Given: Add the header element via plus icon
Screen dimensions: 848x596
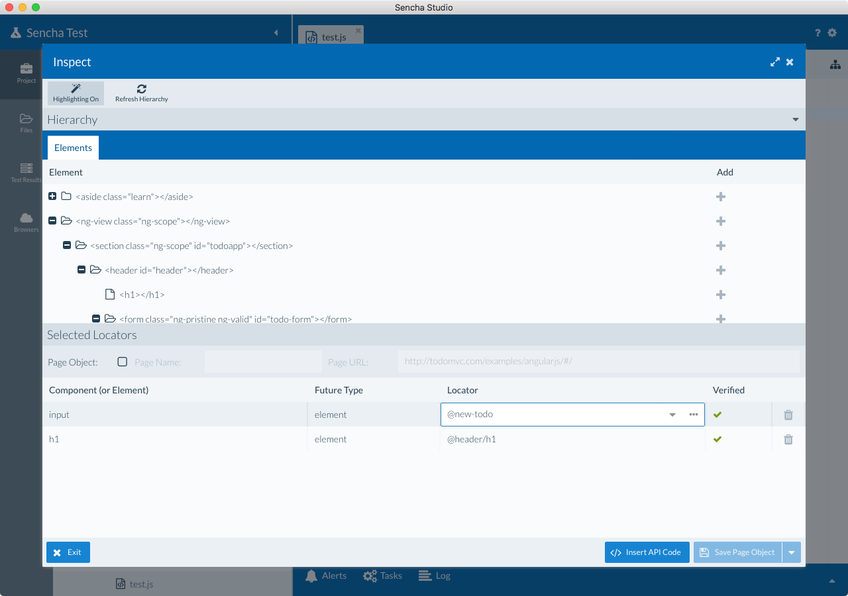Looking at the screenshot, I should [x=721, y=270].
